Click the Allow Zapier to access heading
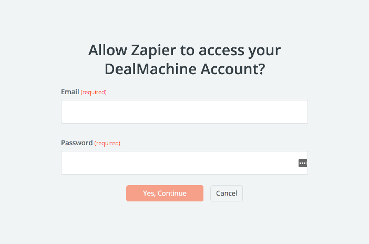The width and height of the screenshot is (369, 244). 184,50
